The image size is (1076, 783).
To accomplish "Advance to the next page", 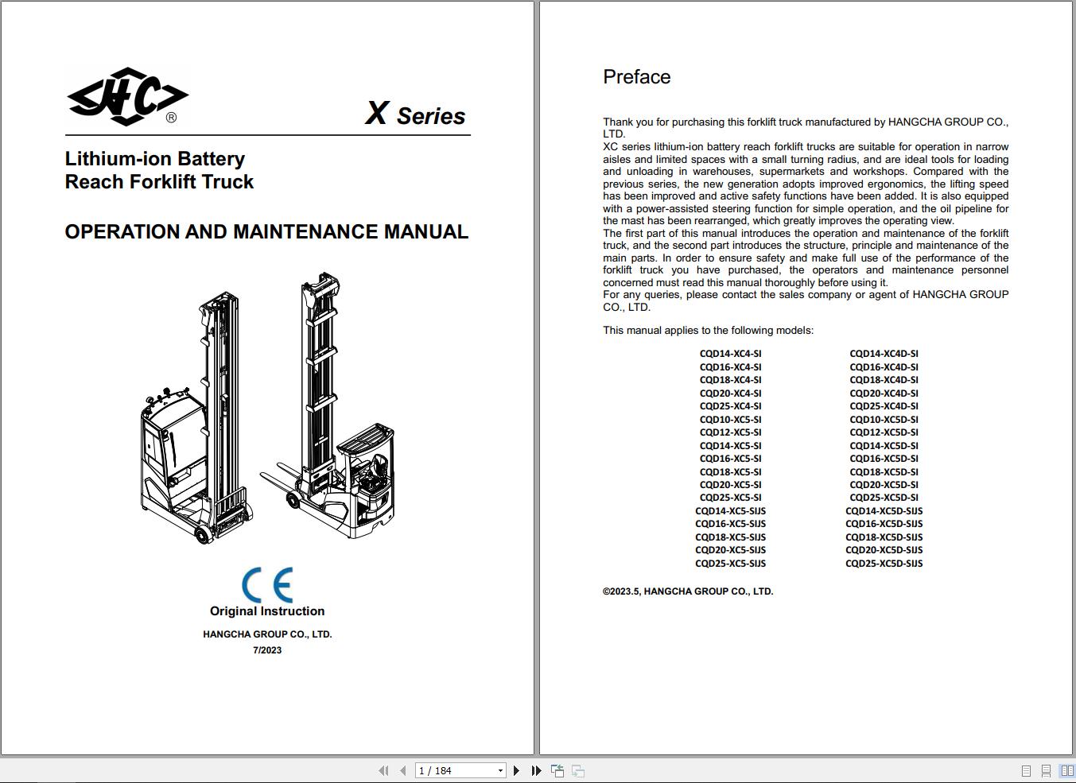I will pyautogui.click(x=516, y=770).
